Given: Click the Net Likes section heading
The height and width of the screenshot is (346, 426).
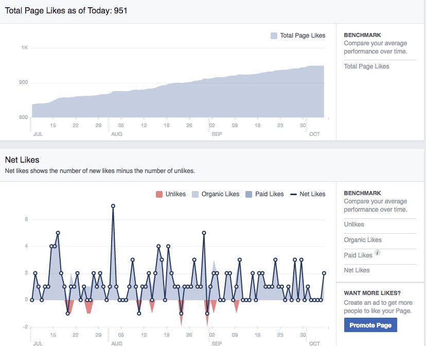Looking at the screenshot, I should coord(22,160).
